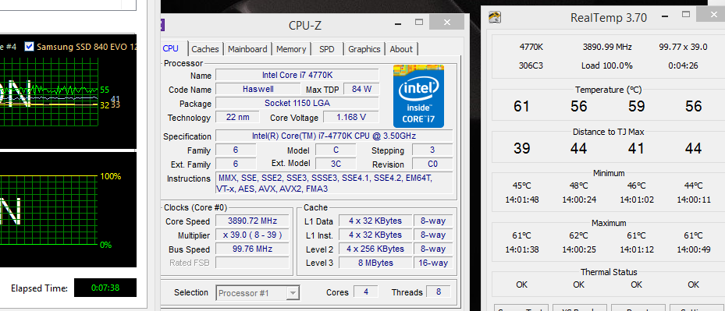Click the RealTemp app icon in title bar
The height and width of the screenshot is (311, 725).
click(496, 18)
